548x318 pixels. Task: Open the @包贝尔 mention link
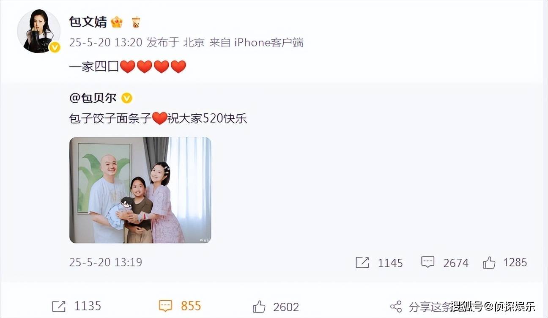click(93, 98)
